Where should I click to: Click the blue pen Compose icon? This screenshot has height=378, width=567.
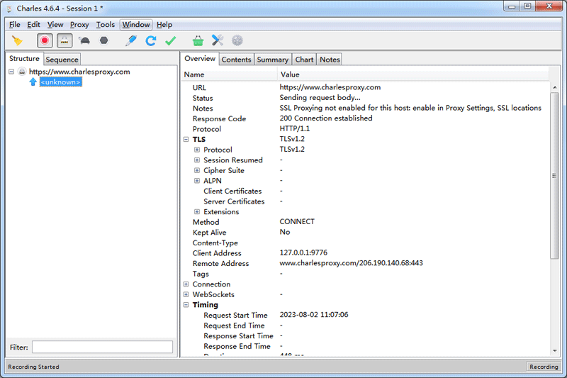[x=130, y=41]
